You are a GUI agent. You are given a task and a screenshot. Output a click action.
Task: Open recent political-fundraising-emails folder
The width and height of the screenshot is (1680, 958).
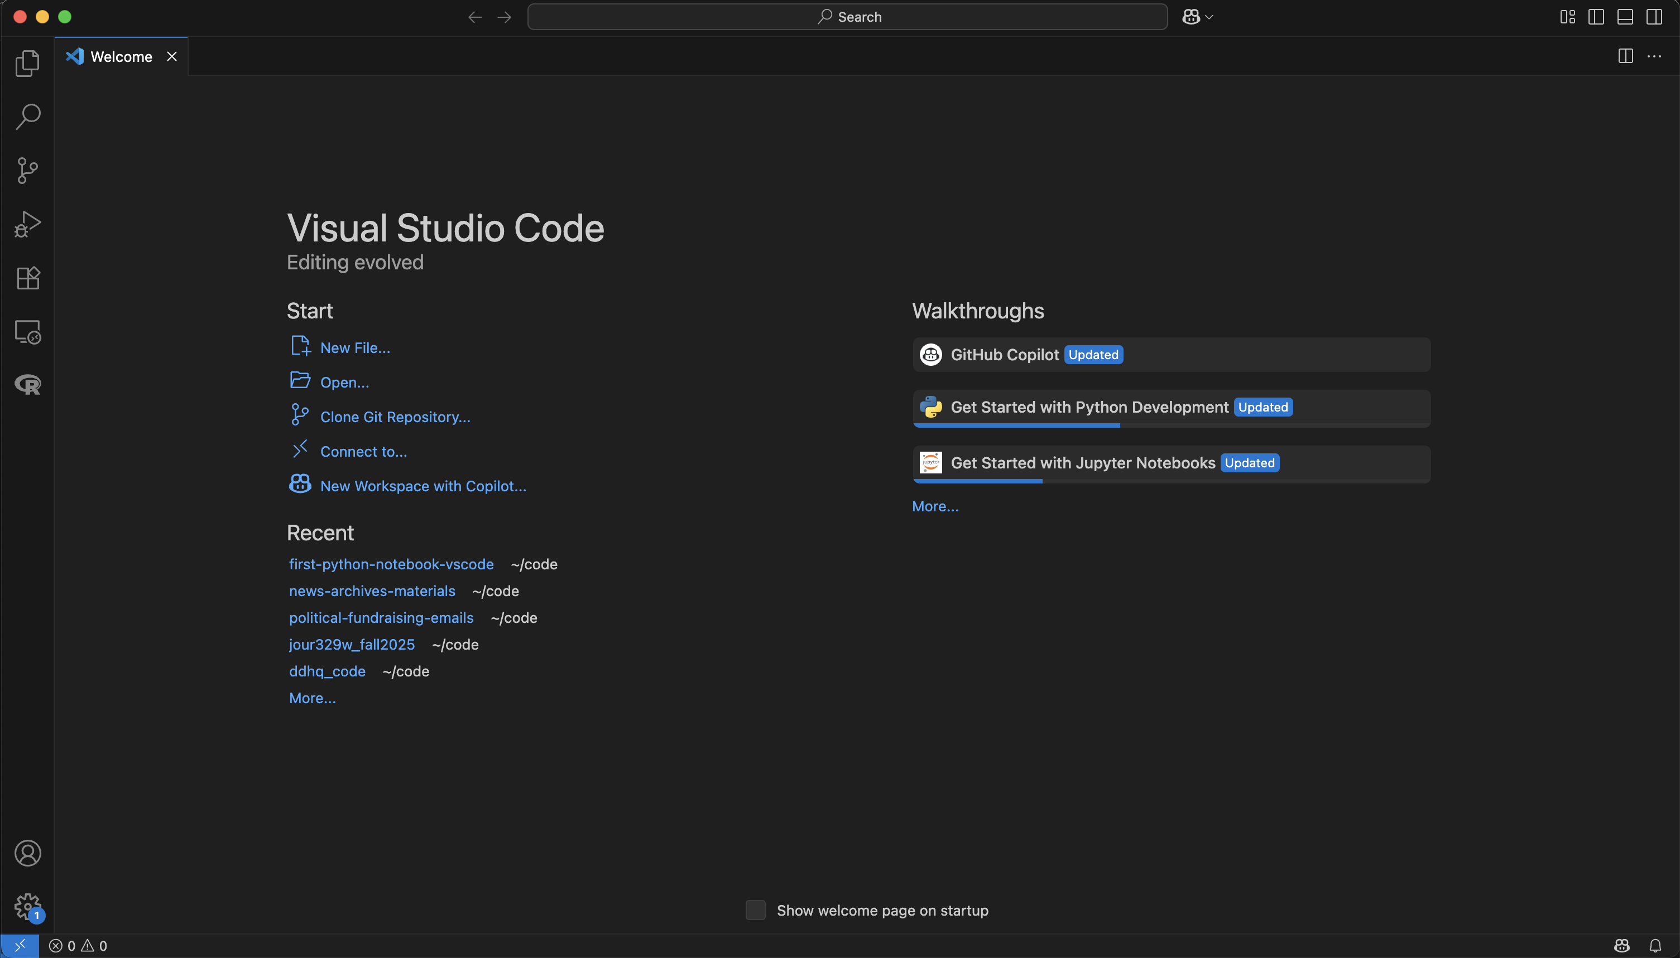pyautogui.click(x=381, y=618)
